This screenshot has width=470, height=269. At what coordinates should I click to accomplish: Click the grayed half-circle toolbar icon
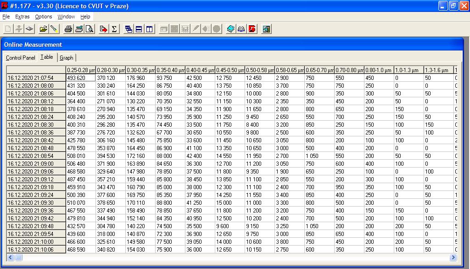[206, 29]
